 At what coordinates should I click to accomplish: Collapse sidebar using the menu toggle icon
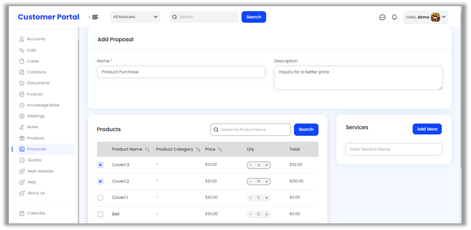(94, 17)
